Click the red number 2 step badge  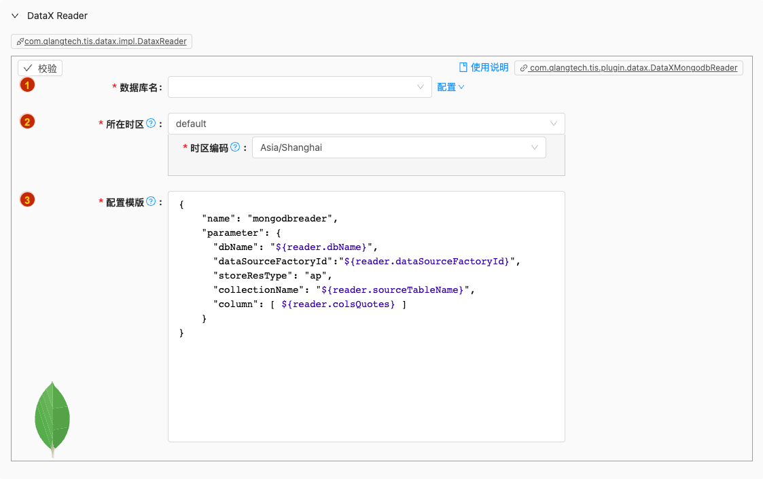click(x=27, y=122)
